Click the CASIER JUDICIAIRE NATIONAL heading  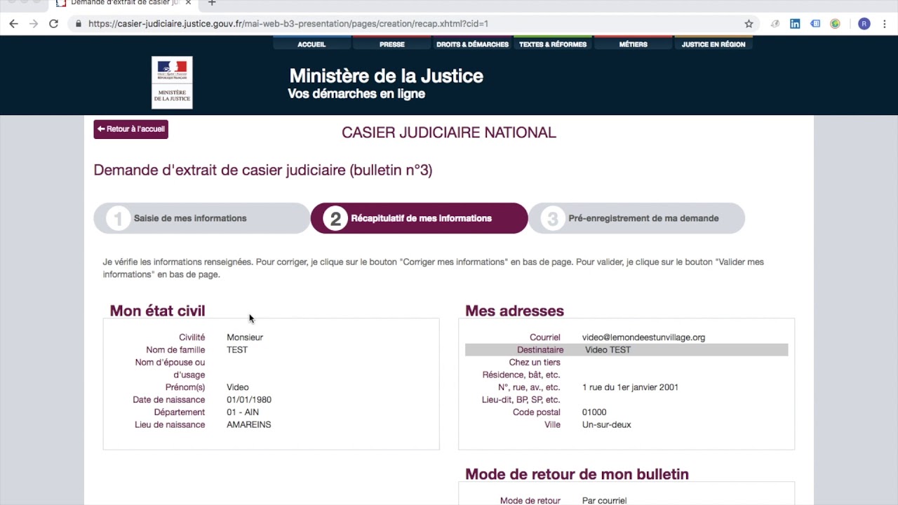pyautogui.click(x=449, y=133)
